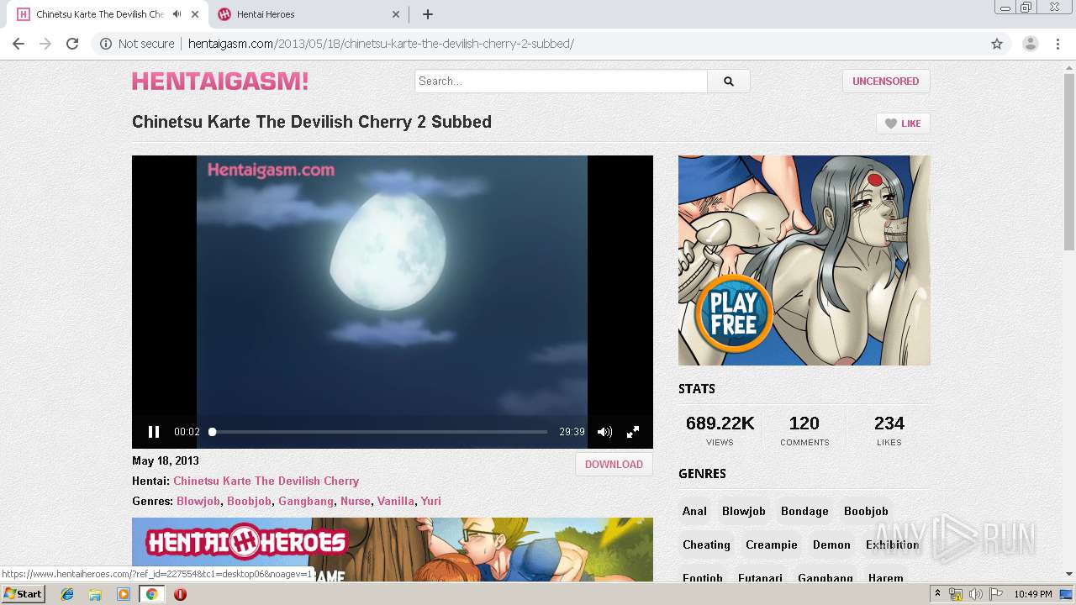1076x605 pixels.
Task: Bookmark this page with the star
Action: (997, 44)
